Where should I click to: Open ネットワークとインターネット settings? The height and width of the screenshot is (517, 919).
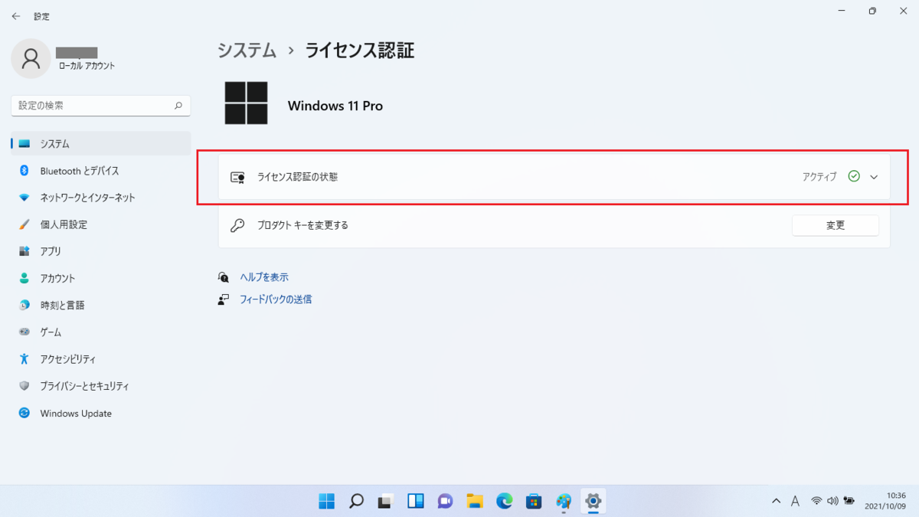[x=101, y=198]
